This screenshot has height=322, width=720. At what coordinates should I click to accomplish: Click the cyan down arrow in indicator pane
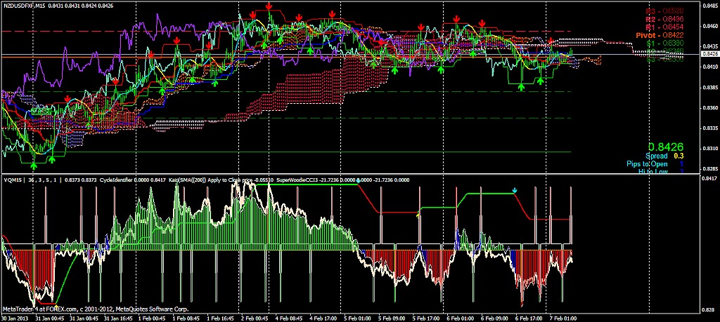click(515, 190)
